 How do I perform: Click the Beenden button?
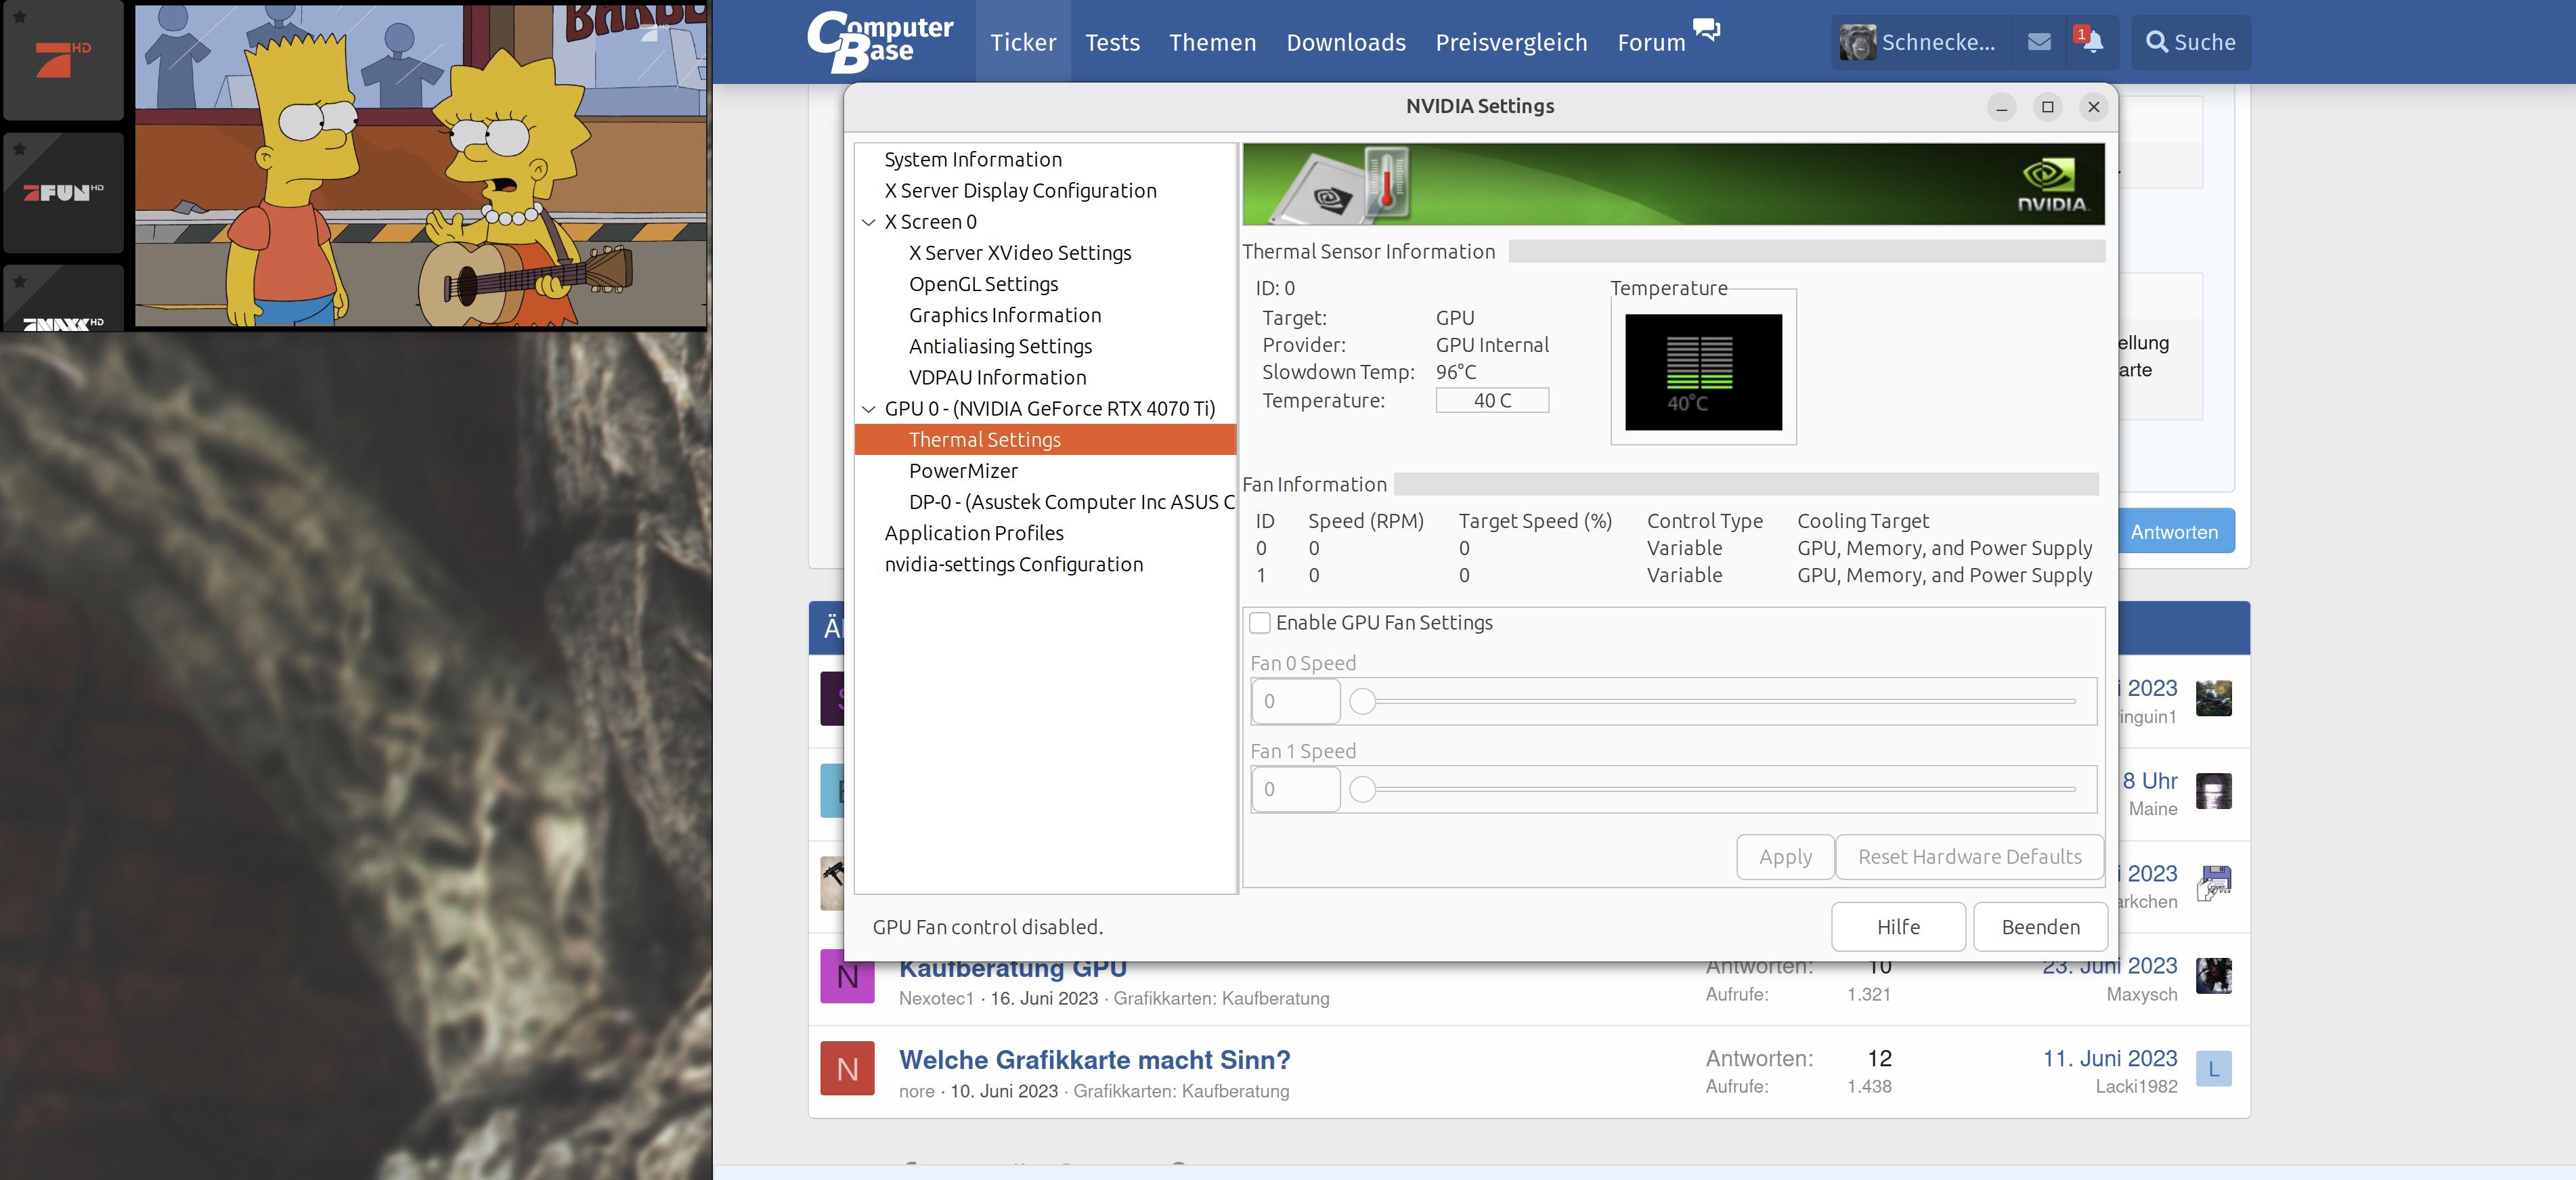2040,927
